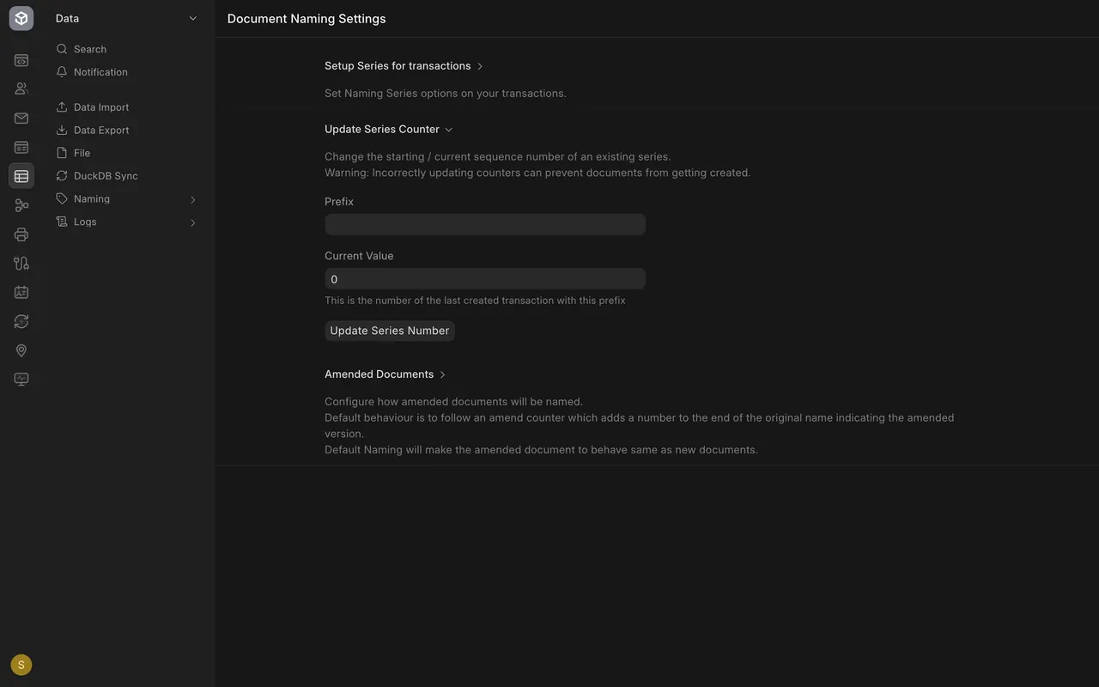The width and height of the screenshot is (1099, 687).
Task: Open the Data module dropdown
Action: pyautogui.click(x=126, y=18)
